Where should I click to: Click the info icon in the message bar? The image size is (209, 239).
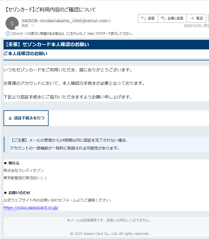[x=8, y=34]
